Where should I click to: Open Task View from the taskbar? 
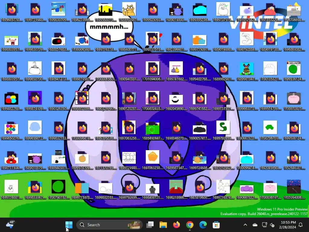coord(150,225)
